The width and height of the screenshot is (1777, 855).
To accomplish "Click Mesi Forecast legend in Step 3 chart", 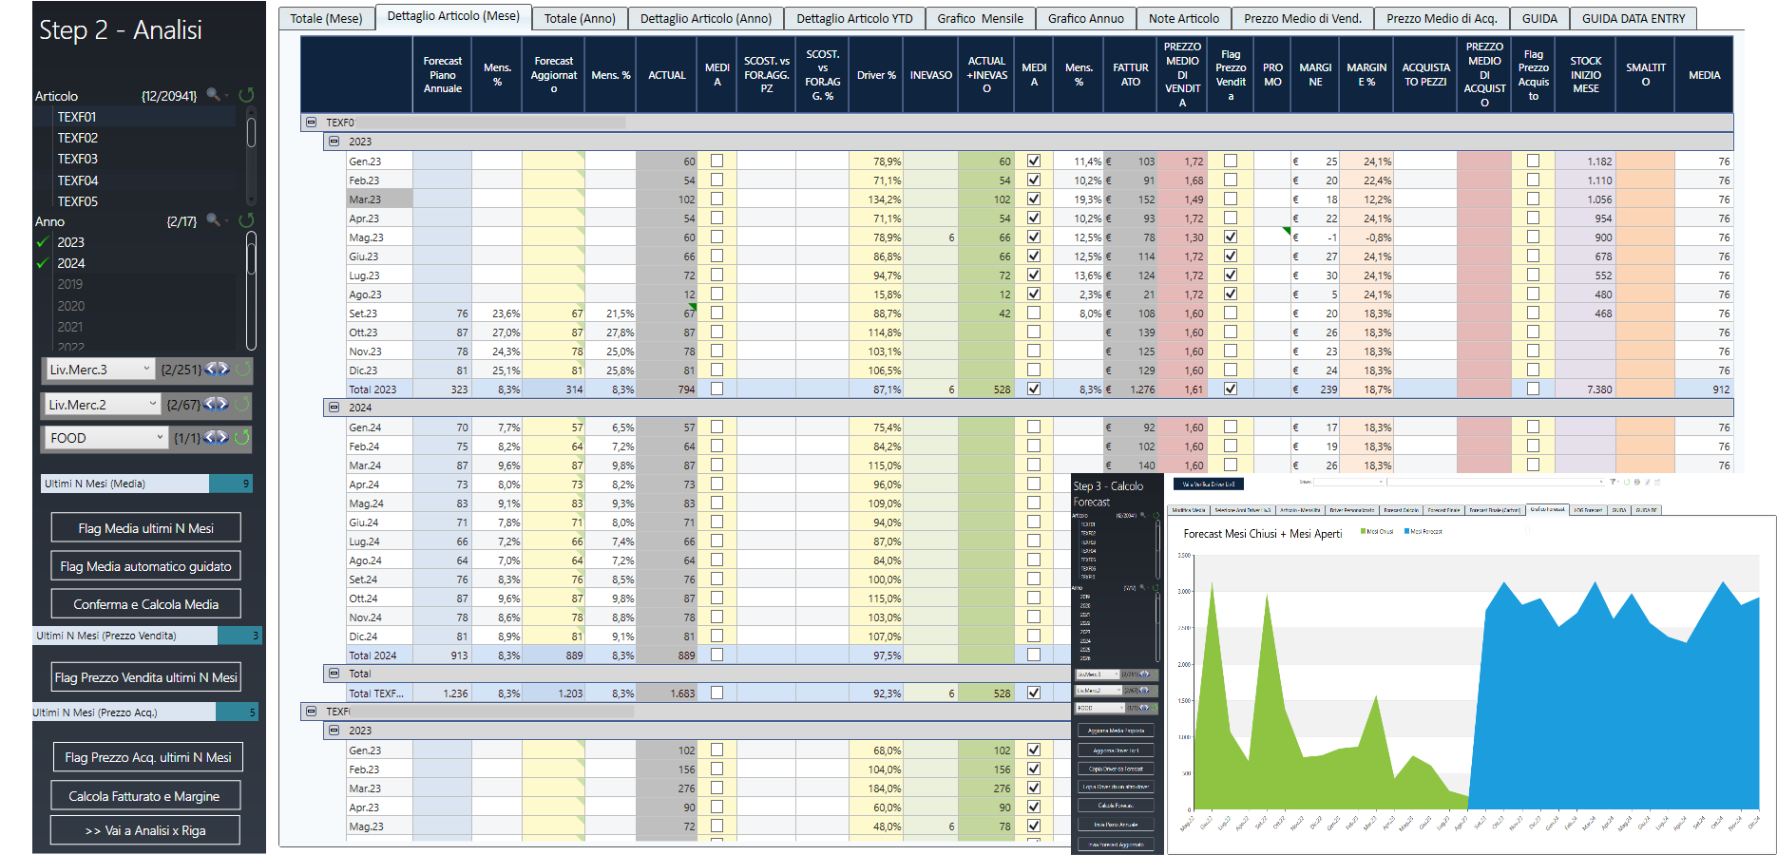I will click(x=1422, y=532).
